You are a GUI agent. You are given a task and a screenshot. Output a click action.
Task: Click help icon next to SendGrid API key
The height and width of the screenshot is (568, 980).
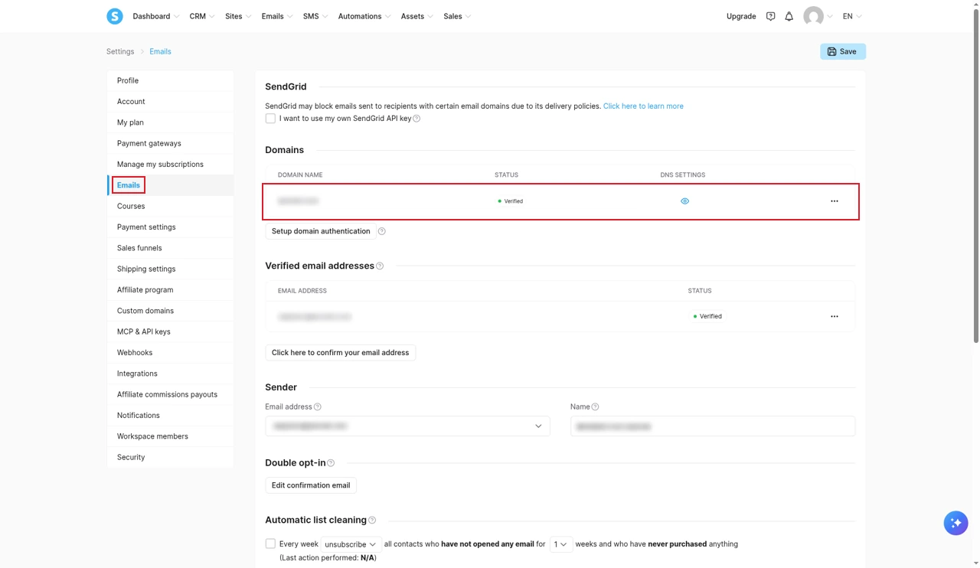[x=416, y=119]
